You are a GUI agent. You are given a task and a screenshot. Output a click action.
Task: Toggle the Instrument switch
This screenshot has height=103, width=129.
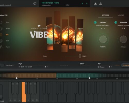tap(2, 65)
